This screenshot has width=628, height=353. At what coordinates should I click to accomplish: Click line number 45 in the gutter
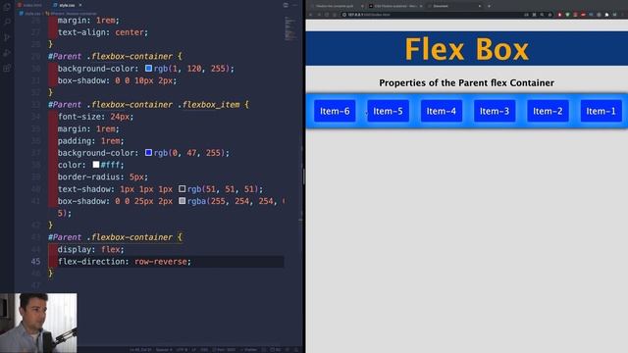[35, 262]
